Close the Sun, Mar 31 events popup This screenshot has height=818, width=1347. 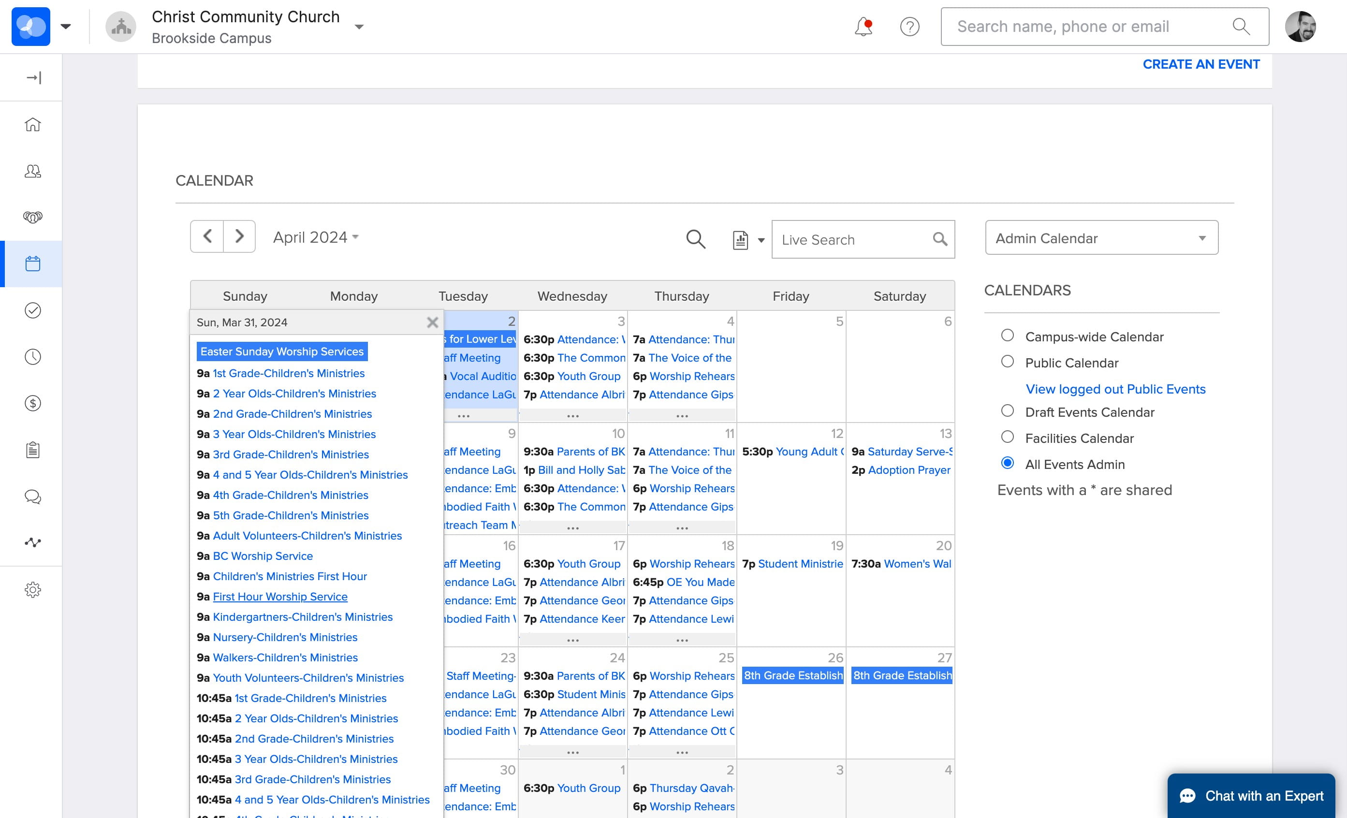(x=432, y=322)
